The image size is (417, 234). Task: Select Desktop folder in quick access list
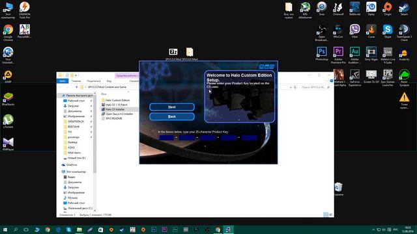(x=70, y=142)
